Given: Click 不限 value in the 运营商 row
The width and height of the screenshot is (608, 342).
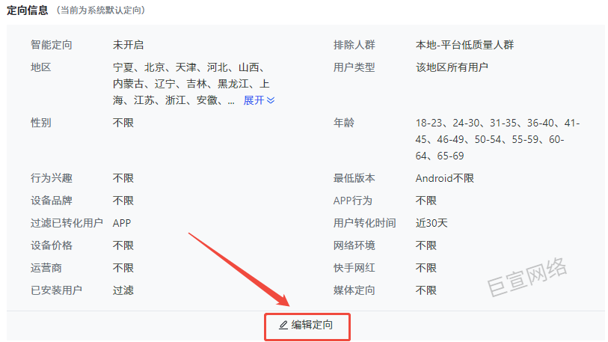Looking at the screenshot, I should point(123,268).
